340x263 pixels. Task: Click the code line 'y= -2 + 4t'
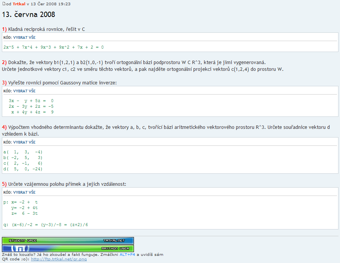click(25, 208)
